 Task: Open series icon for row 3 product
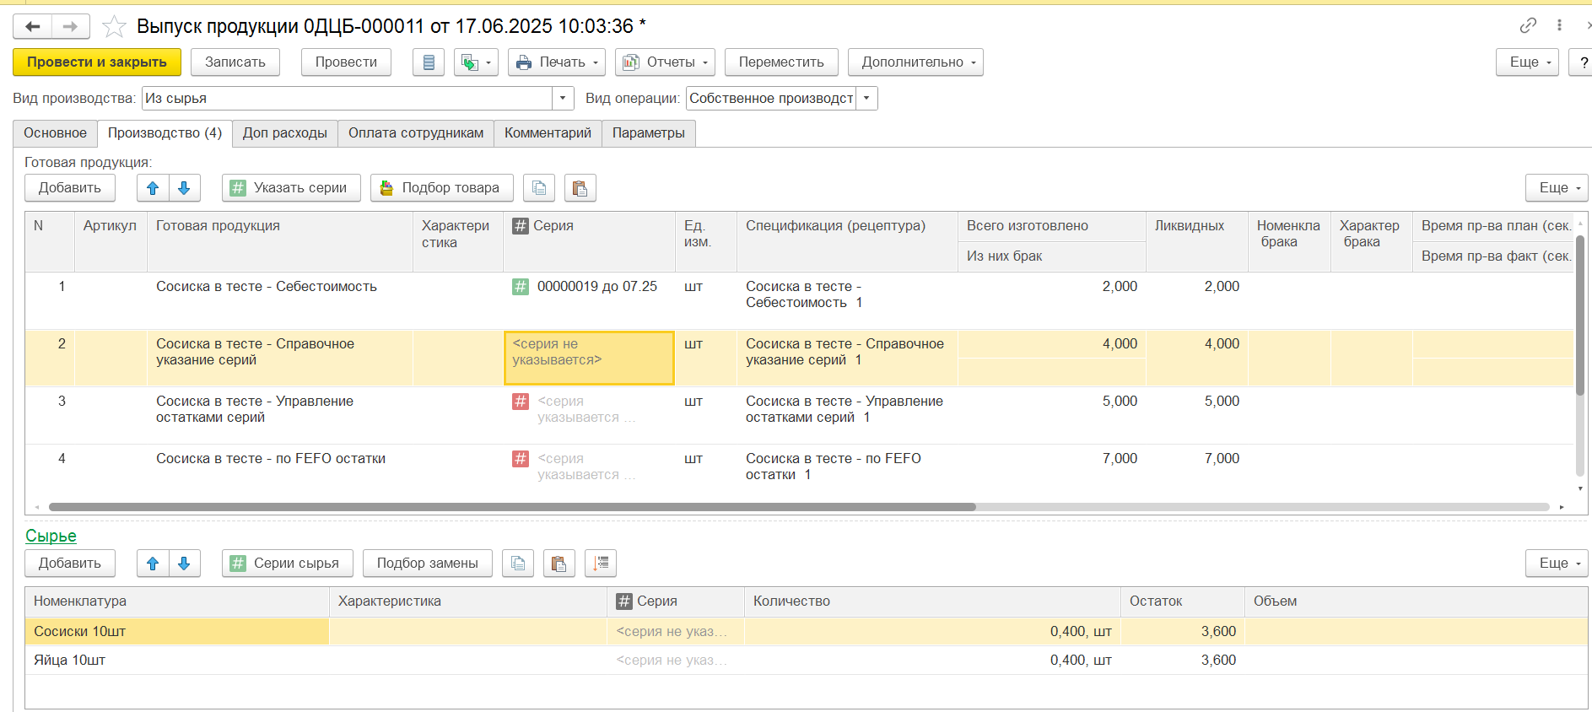point(521,402)
